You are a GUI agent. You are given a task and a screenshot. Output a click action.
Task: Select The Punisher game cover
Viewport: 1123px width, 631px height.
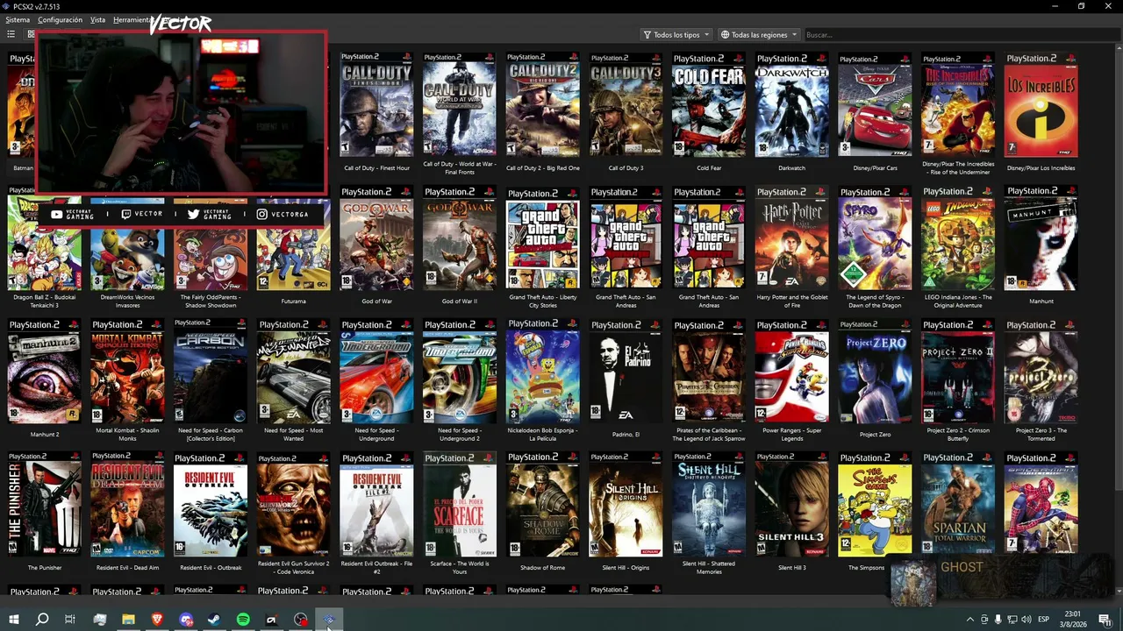pos(44,505)
